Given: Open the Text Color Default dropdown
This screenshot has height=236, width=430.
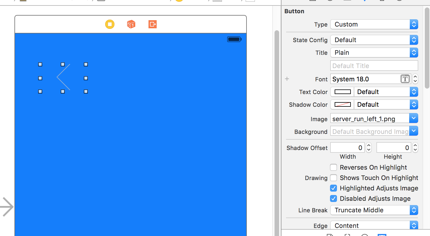Looking at the screenshot, I should (386, 92).
